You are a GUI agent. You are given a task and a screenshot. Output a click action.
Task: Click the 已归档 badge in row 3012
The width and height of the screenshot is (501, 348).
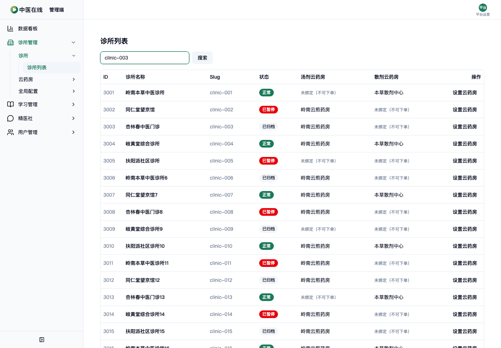[x=269, y=280]
